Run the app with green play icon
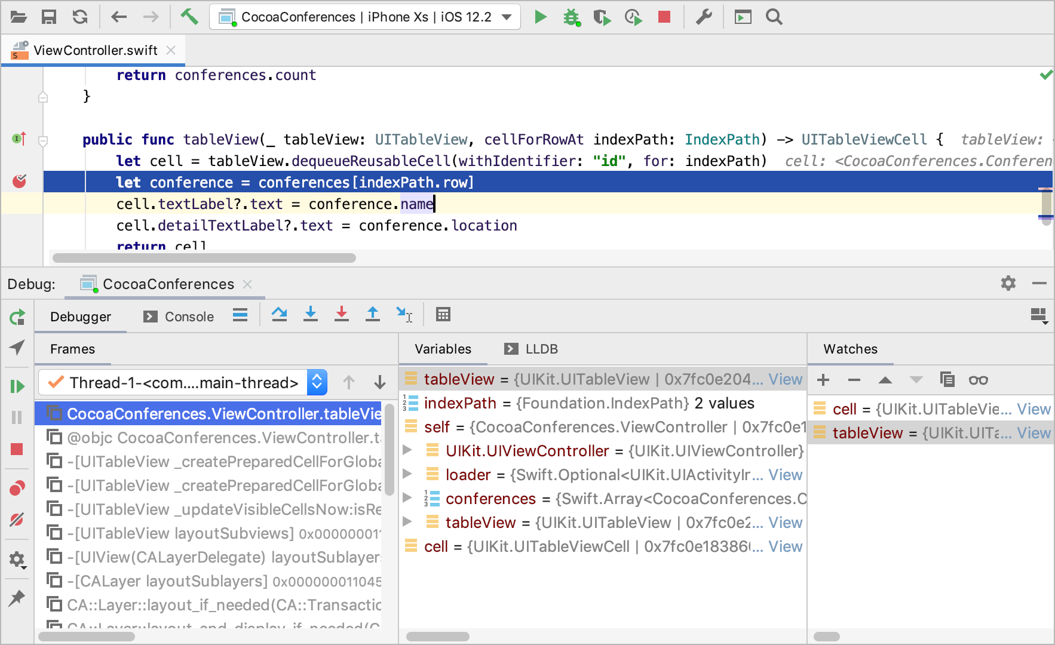Viewport: 1055px width, 645px height. [x=541, y=17]
